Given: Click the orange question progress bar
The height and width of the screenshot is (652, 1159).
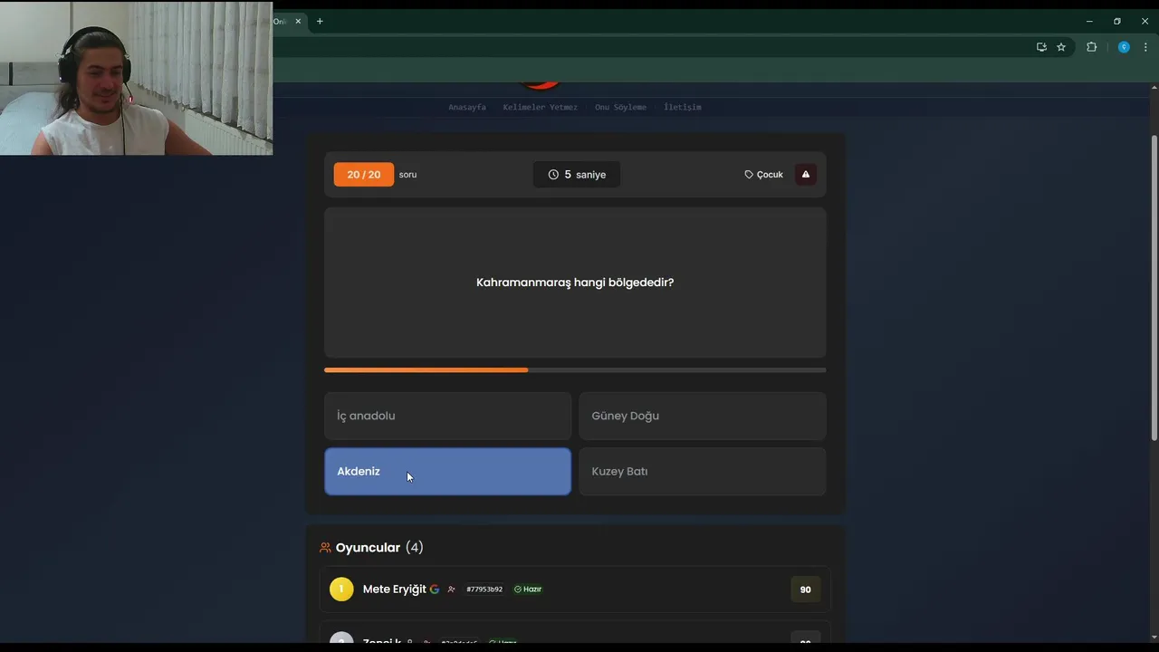Looking at the screenshot, I should click(x=575, y=370).
